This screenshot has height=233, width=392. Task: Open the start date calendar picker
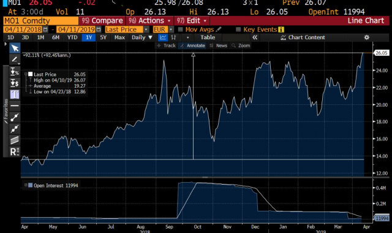click(x=45, y=29)
